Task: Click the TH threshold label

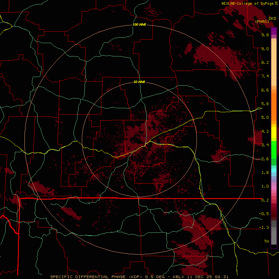Action: pyautogui.click(x=266, y=241)
